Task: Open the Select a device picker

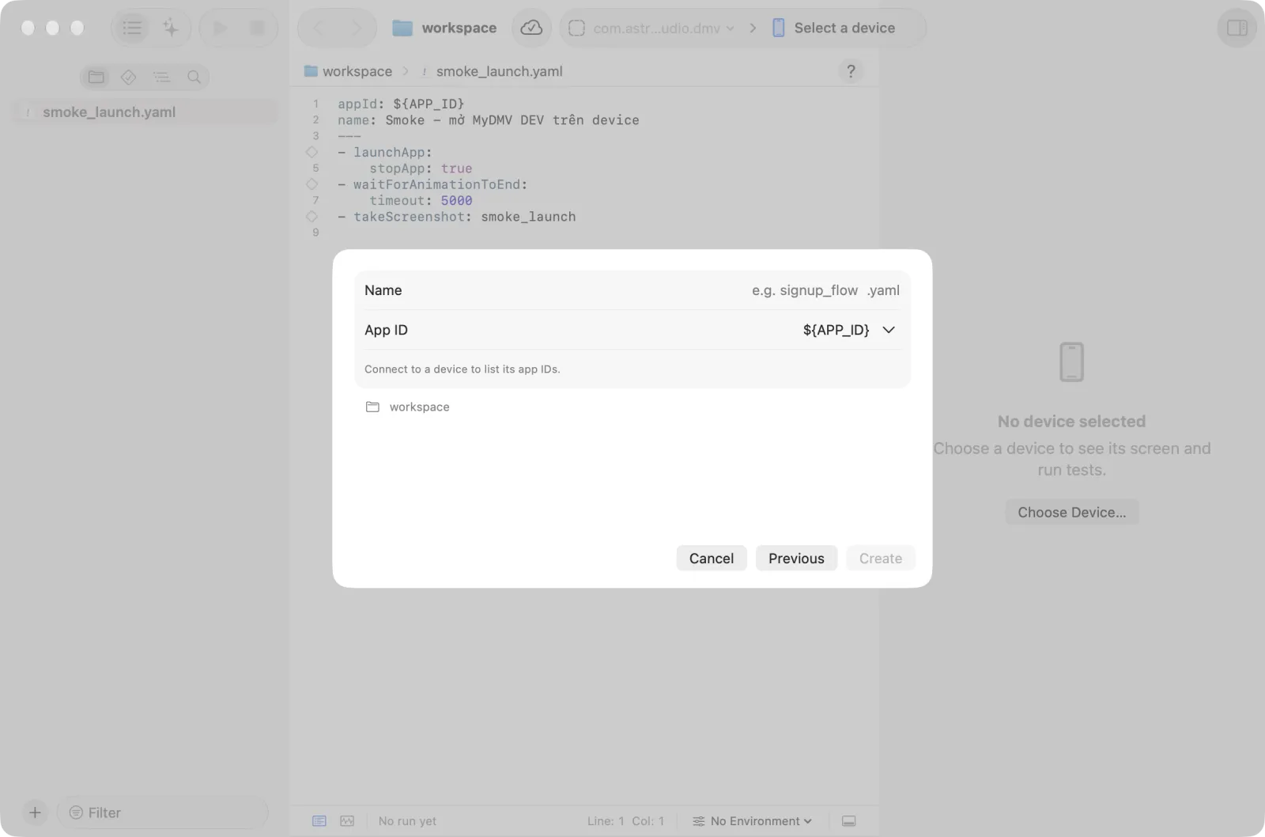Action: tap(833, 28)
